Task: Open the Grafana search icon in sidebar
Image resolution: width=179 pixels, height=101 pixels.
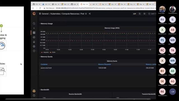Action: click(x=34, y=24)
